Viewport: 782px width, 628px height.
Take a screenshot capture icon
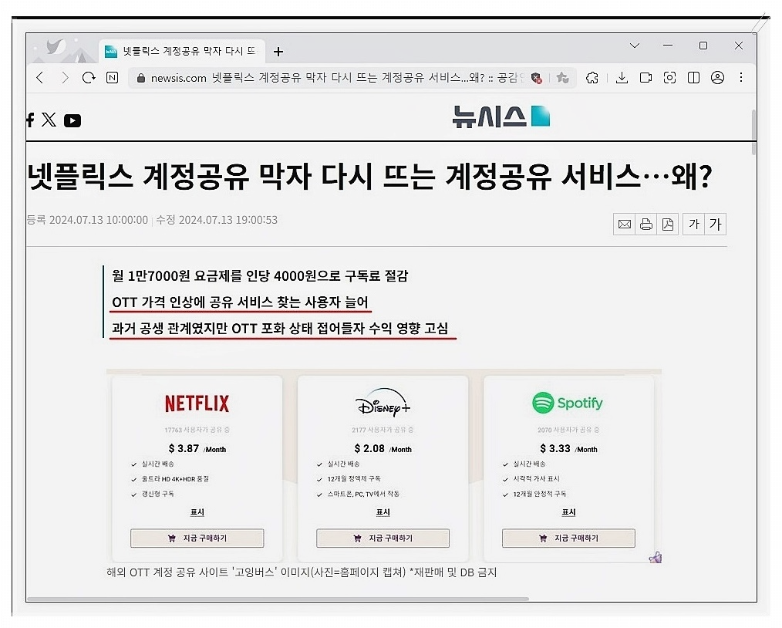(669, 78)
